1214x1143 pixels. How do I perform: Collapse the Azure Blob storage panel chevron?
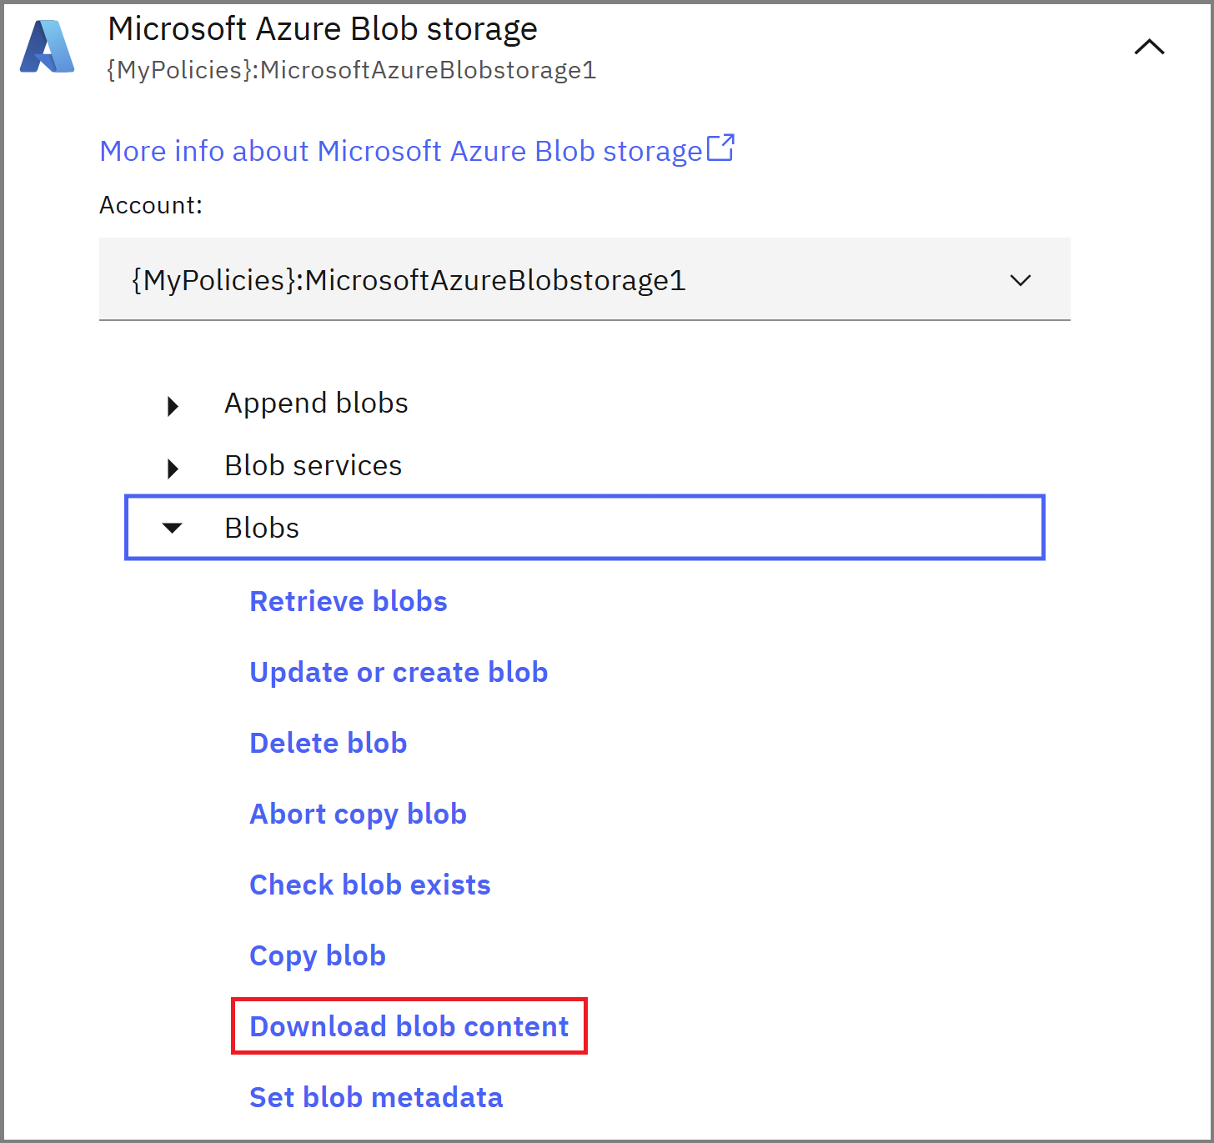tap(1149, 48)
